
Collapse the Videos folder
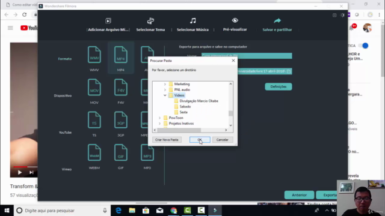tap(165, 95)
